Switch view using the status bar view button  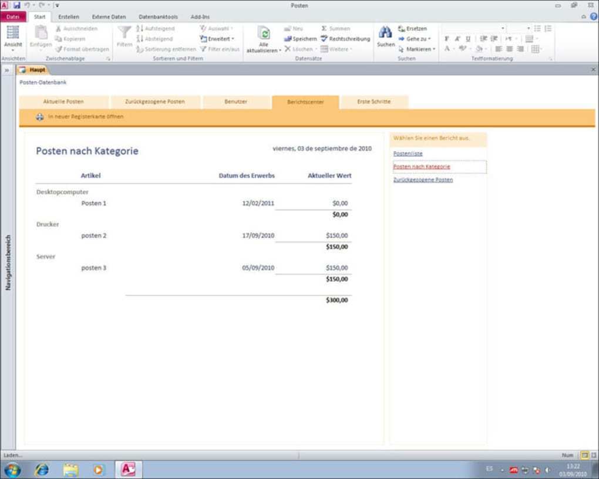[584, 455]
